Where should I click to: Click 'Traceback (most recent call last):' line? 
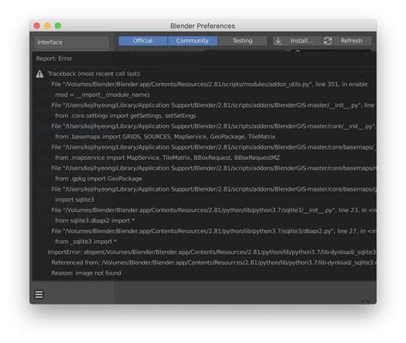(x=94, y=74)
